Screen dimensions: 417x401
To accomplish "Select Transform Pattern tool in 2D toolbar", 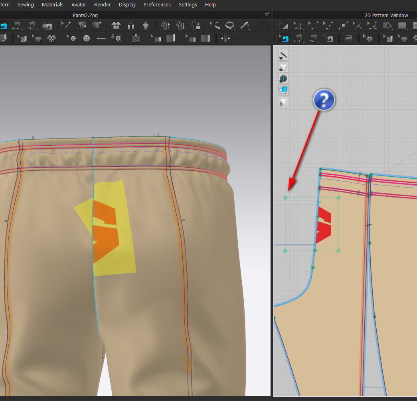I will pos(283,26).
